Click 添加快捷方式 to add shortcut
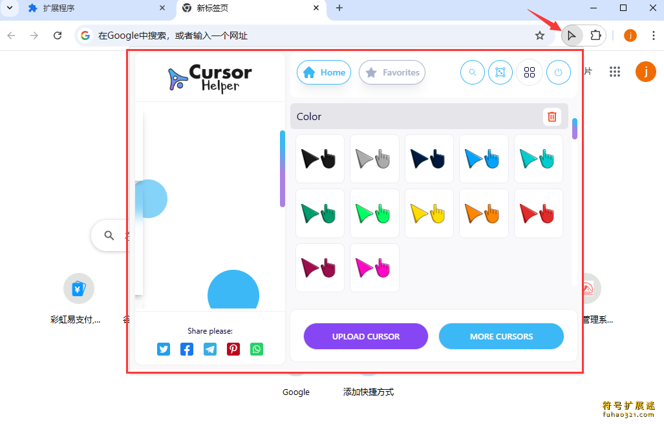 368,392
